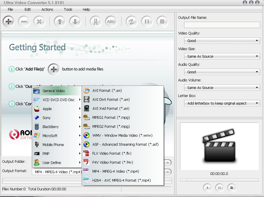Click the conversion progress bar

pos(87,181)
